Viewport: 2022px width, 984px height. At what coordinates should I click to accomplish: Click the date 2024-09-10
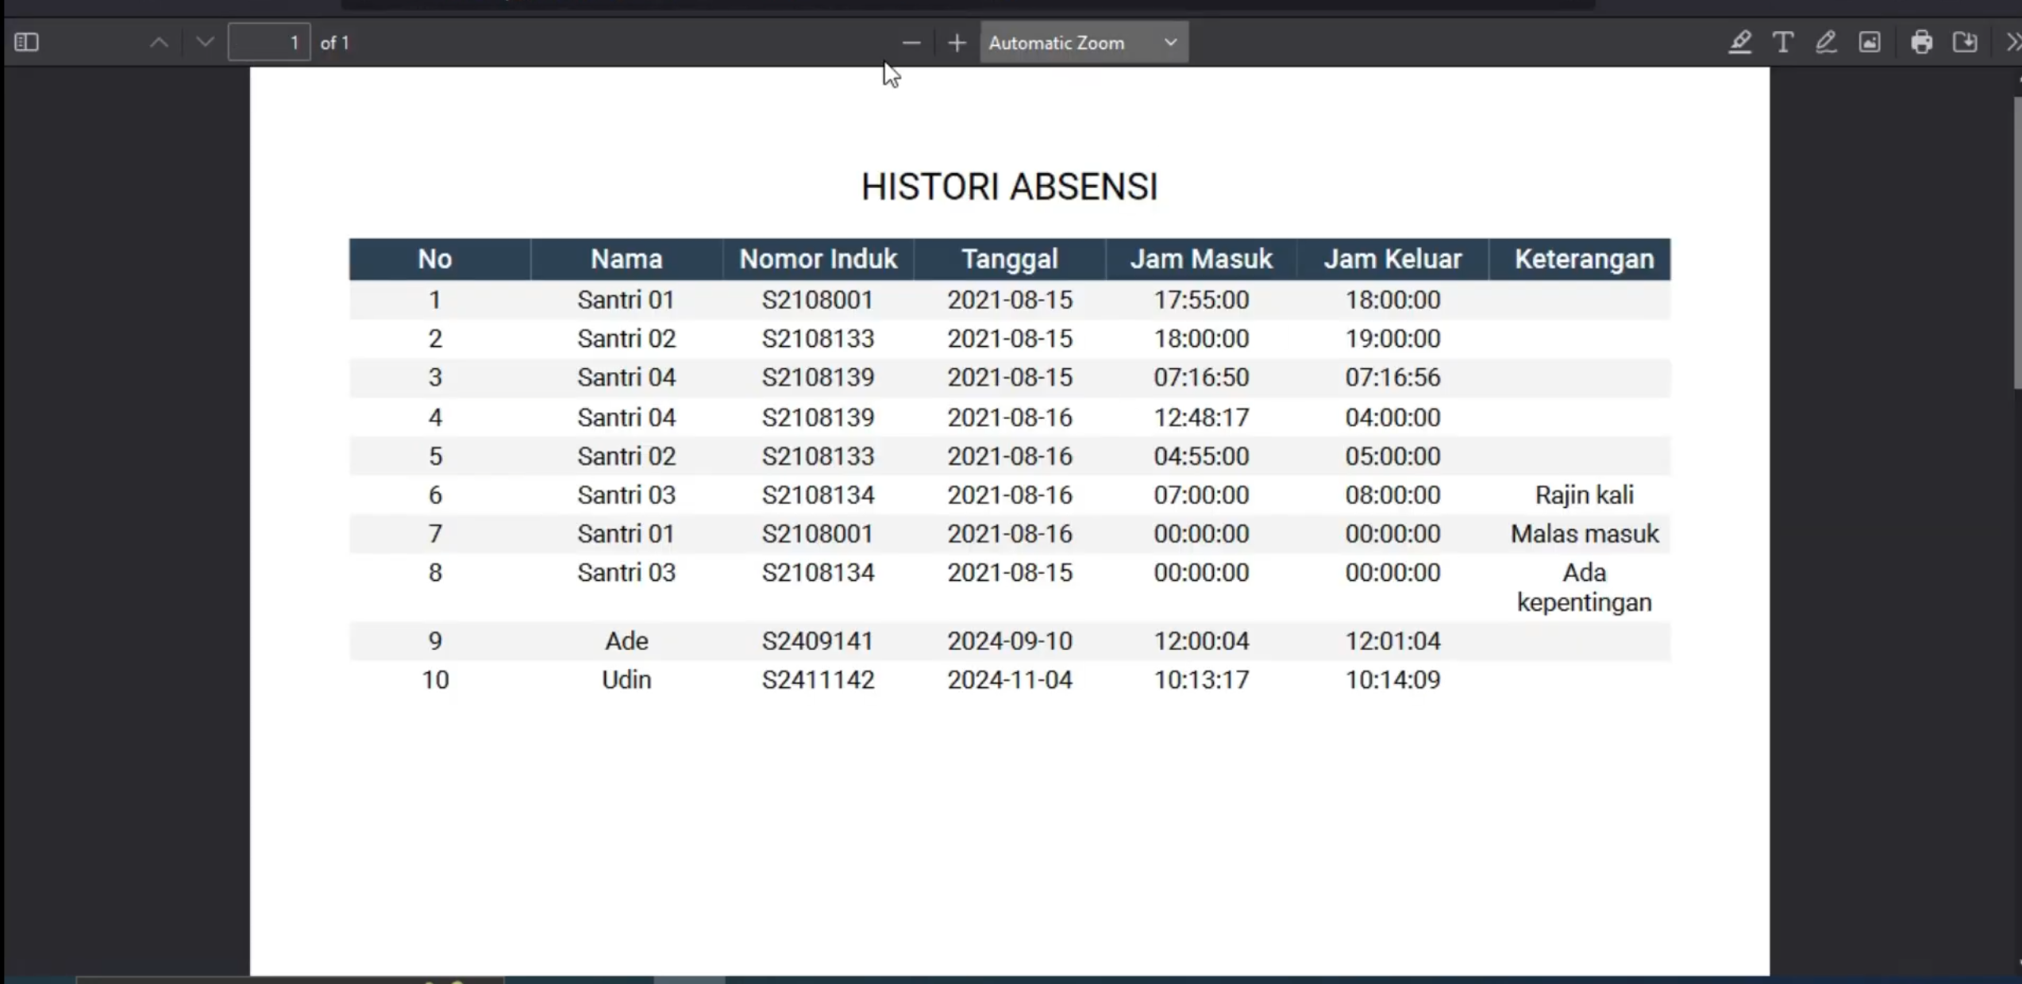[1010, 641]
